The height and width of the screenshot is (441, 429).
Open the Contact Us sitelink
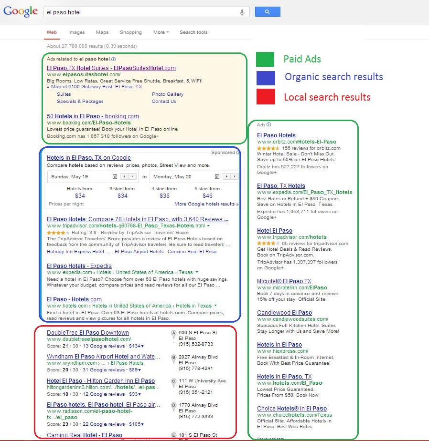click(x=164, y=101)
